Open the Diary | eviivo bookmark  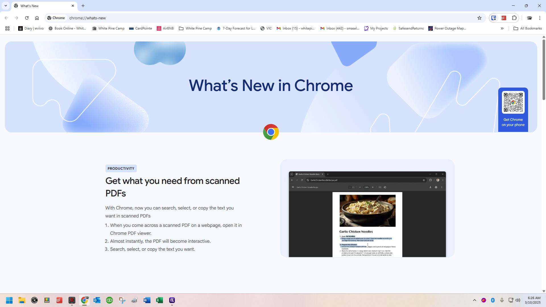click(x=31, y=28)
